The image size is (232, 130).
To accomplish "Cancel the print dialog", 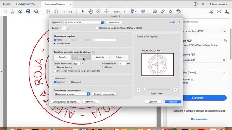I will click(x=153, y=102).
